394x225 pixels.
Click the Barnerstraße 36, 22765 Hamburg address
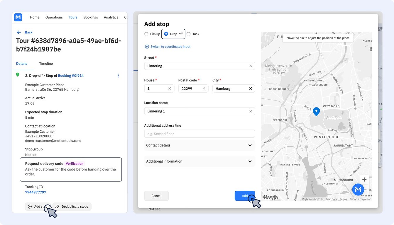tap(52, 89)
